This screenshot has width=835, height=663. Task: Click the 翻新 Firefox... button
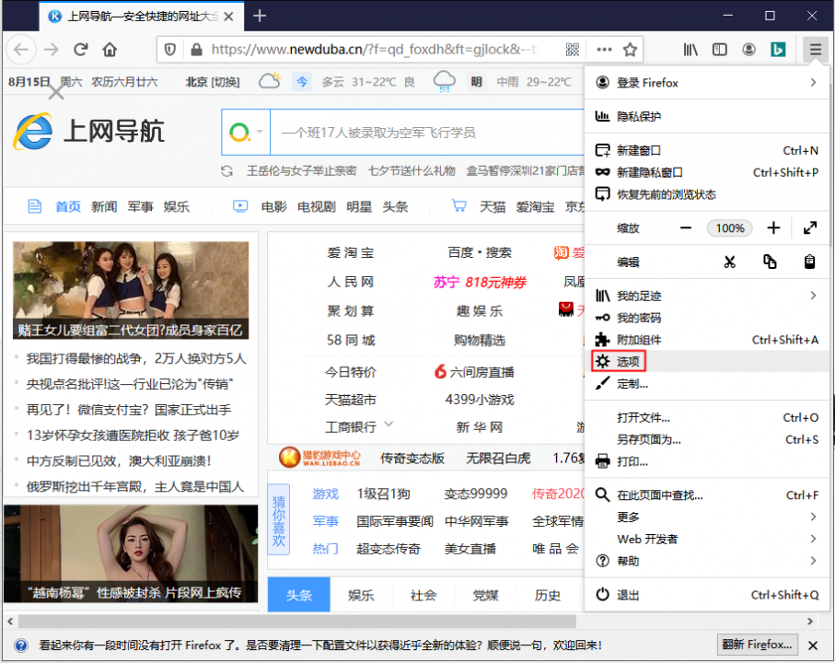click(758, 645)
